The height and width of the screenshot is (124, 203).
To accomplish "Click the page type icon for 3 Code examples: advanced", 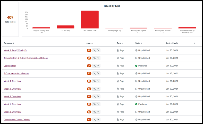I will pyautogui.click(x=117, y=73).
